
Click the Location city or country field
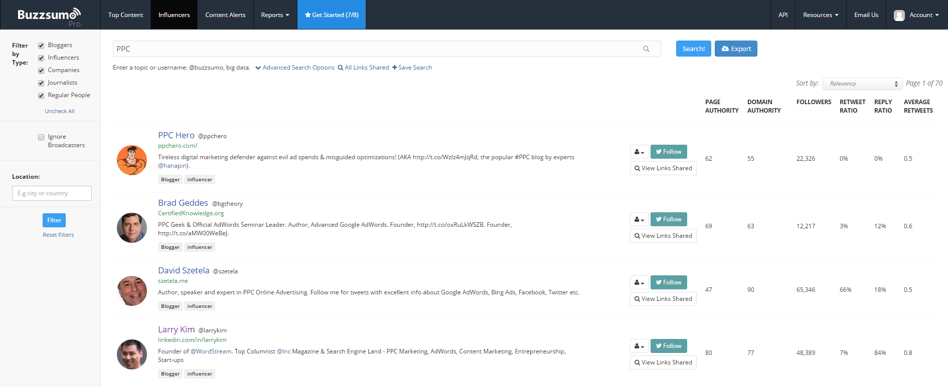point(52,193)
